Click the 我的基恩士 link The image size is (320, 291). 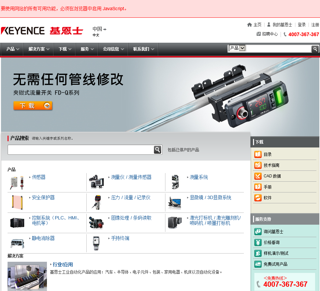[x=282, y=25]
